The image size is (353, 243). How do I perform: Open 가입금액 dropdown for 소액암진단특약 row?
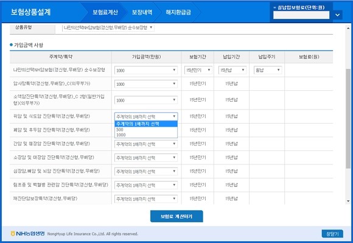click(x=146, y=100)
